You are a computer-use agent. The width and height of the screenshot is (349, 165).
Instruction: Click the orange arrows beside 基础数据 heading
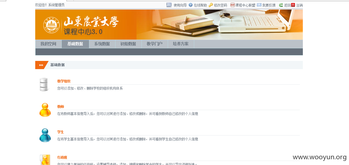[41, 65]
